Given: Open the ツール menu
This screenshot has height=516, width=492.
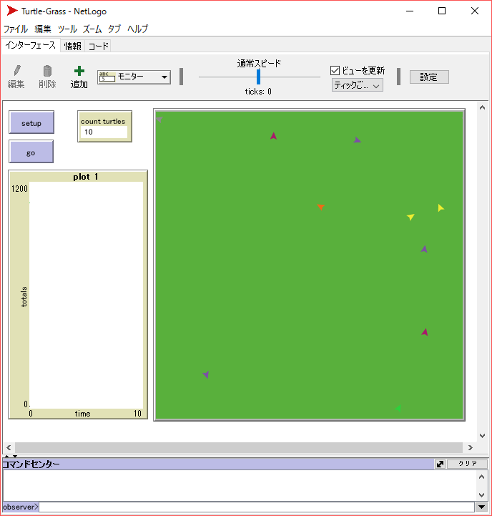Looking at the screenshot, I should 67,29.
